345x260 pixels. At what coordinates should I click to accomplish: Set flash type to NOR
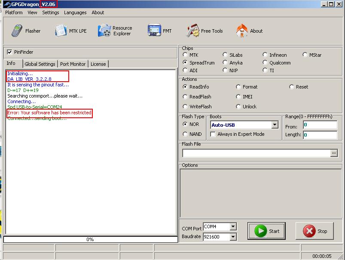click(185, 124)
